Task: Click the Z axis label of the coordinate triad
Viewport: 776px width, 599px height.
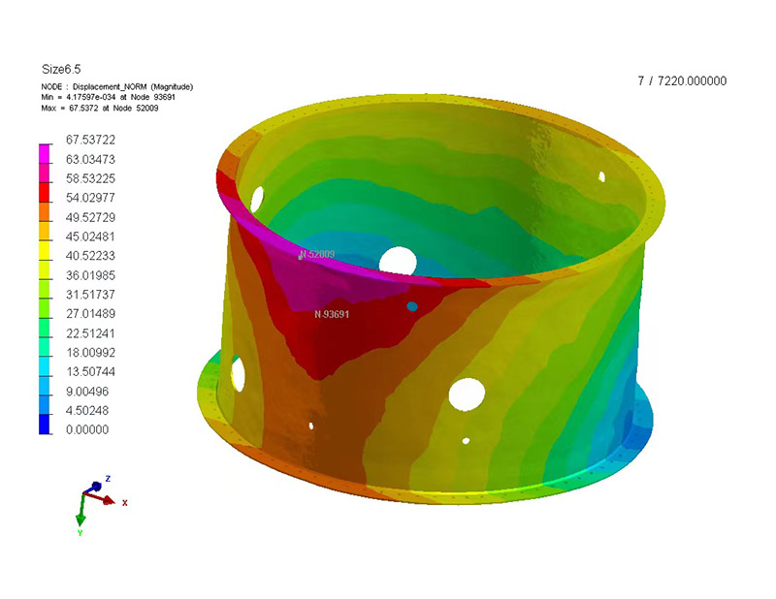Action: tap(107, 479)
